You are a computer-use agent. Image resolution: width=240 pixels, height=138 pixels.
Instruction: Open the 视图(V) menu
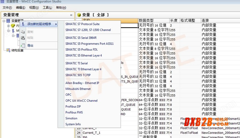[x=34, y=7]
